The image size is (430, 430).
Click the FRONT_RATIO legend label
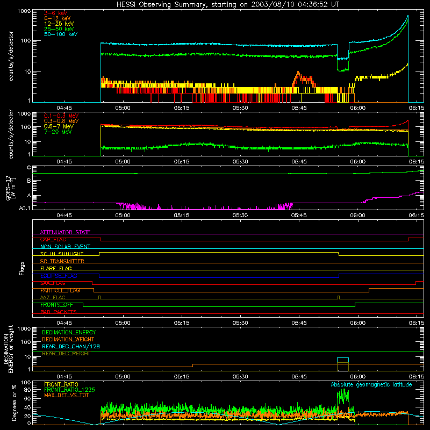pos(61,384)
